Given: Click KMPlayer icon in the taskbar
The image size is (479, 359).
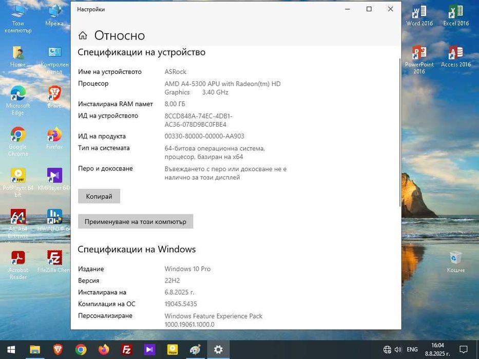Looking at the screenshot, I should (x=150, y=350).
